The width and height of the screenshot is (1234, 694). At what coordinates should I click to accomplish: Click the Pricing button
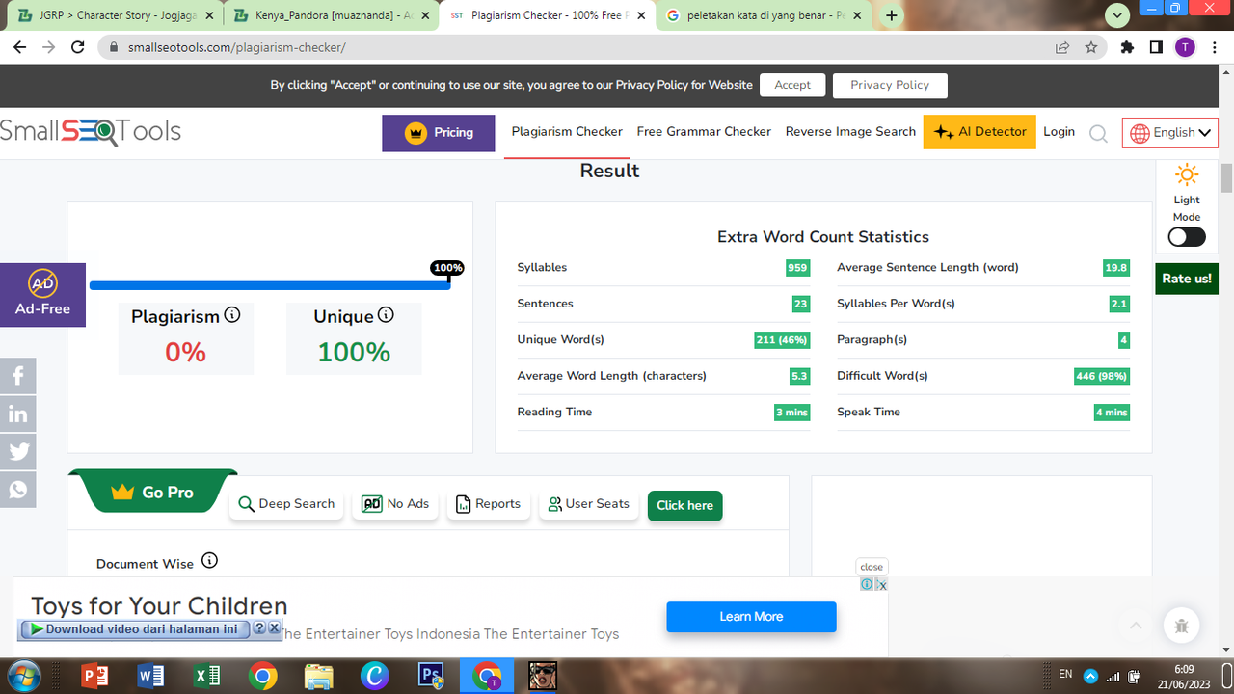[439, 133]
